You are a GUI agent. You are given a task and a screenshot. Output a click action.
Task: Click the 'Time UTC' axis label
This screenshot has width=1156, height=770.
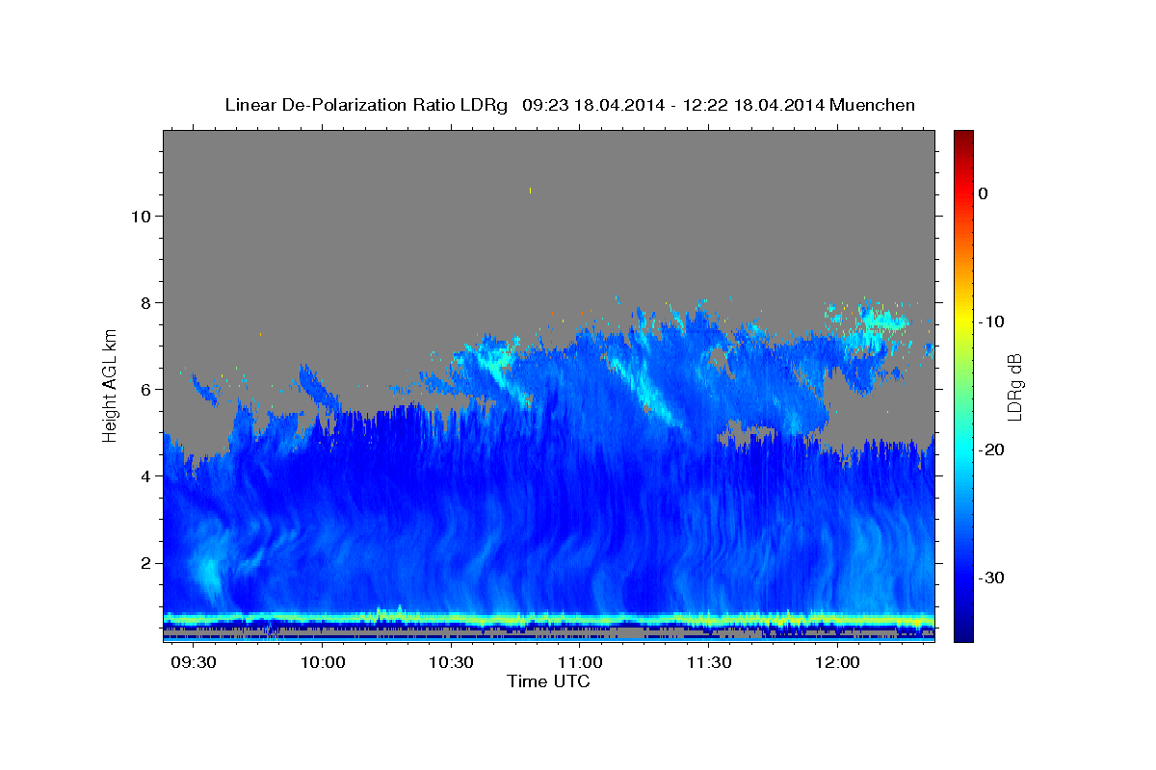pyautogui.click(x=548, y=681)
